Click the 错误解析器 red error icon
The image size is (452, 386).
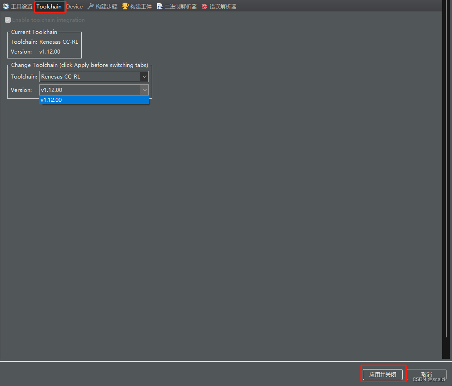[x=204, y=6]
